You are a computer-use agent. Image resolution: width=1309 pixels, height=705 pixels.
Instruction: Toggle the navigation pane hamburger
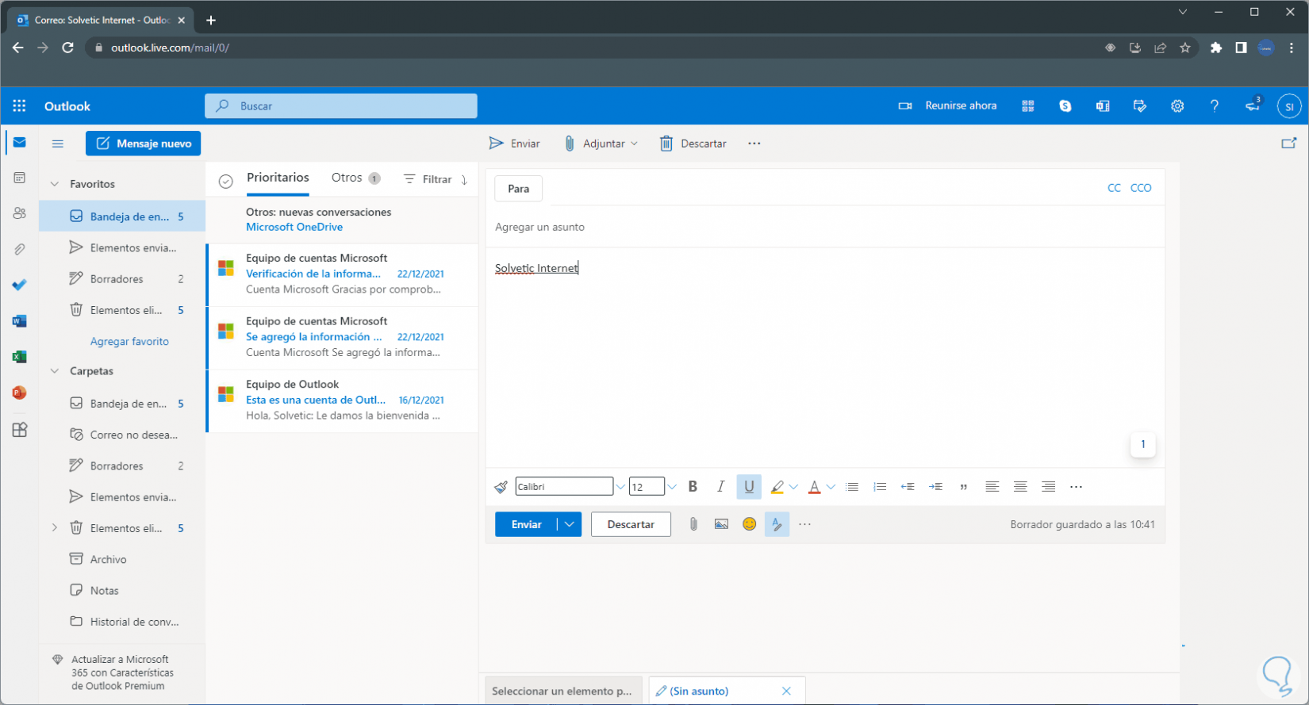[x=58, y=144]
